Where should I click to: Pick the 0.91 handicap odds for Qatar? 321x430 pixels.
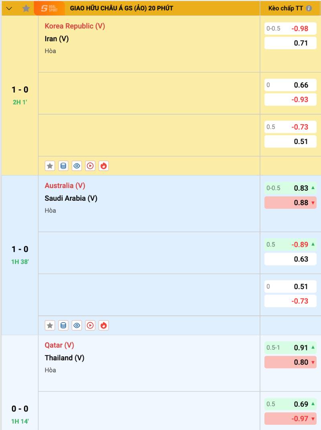point(291,348)
